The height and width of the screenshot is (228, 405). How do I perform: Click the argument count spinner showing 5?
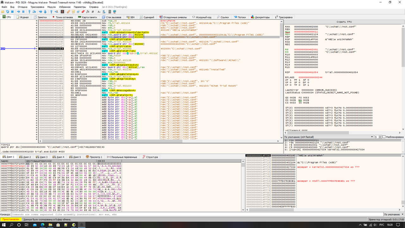[378, 137]
